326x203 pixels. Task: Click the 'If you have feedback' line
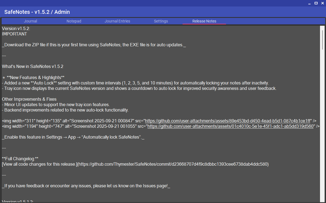click(86, 186)
